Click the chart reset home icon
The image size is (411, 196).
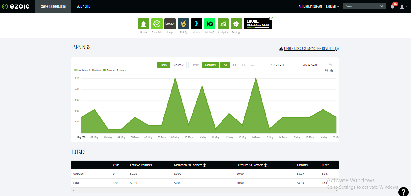pyautogui.click(x=332, y=71)
